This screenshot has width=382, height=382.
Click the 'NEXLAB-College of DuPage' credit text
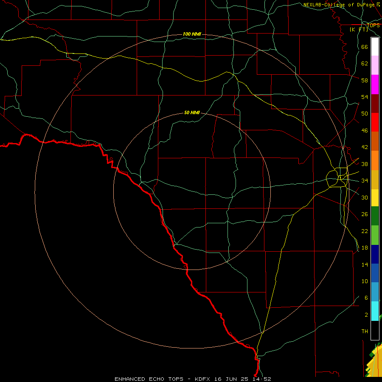coord(340,5)
